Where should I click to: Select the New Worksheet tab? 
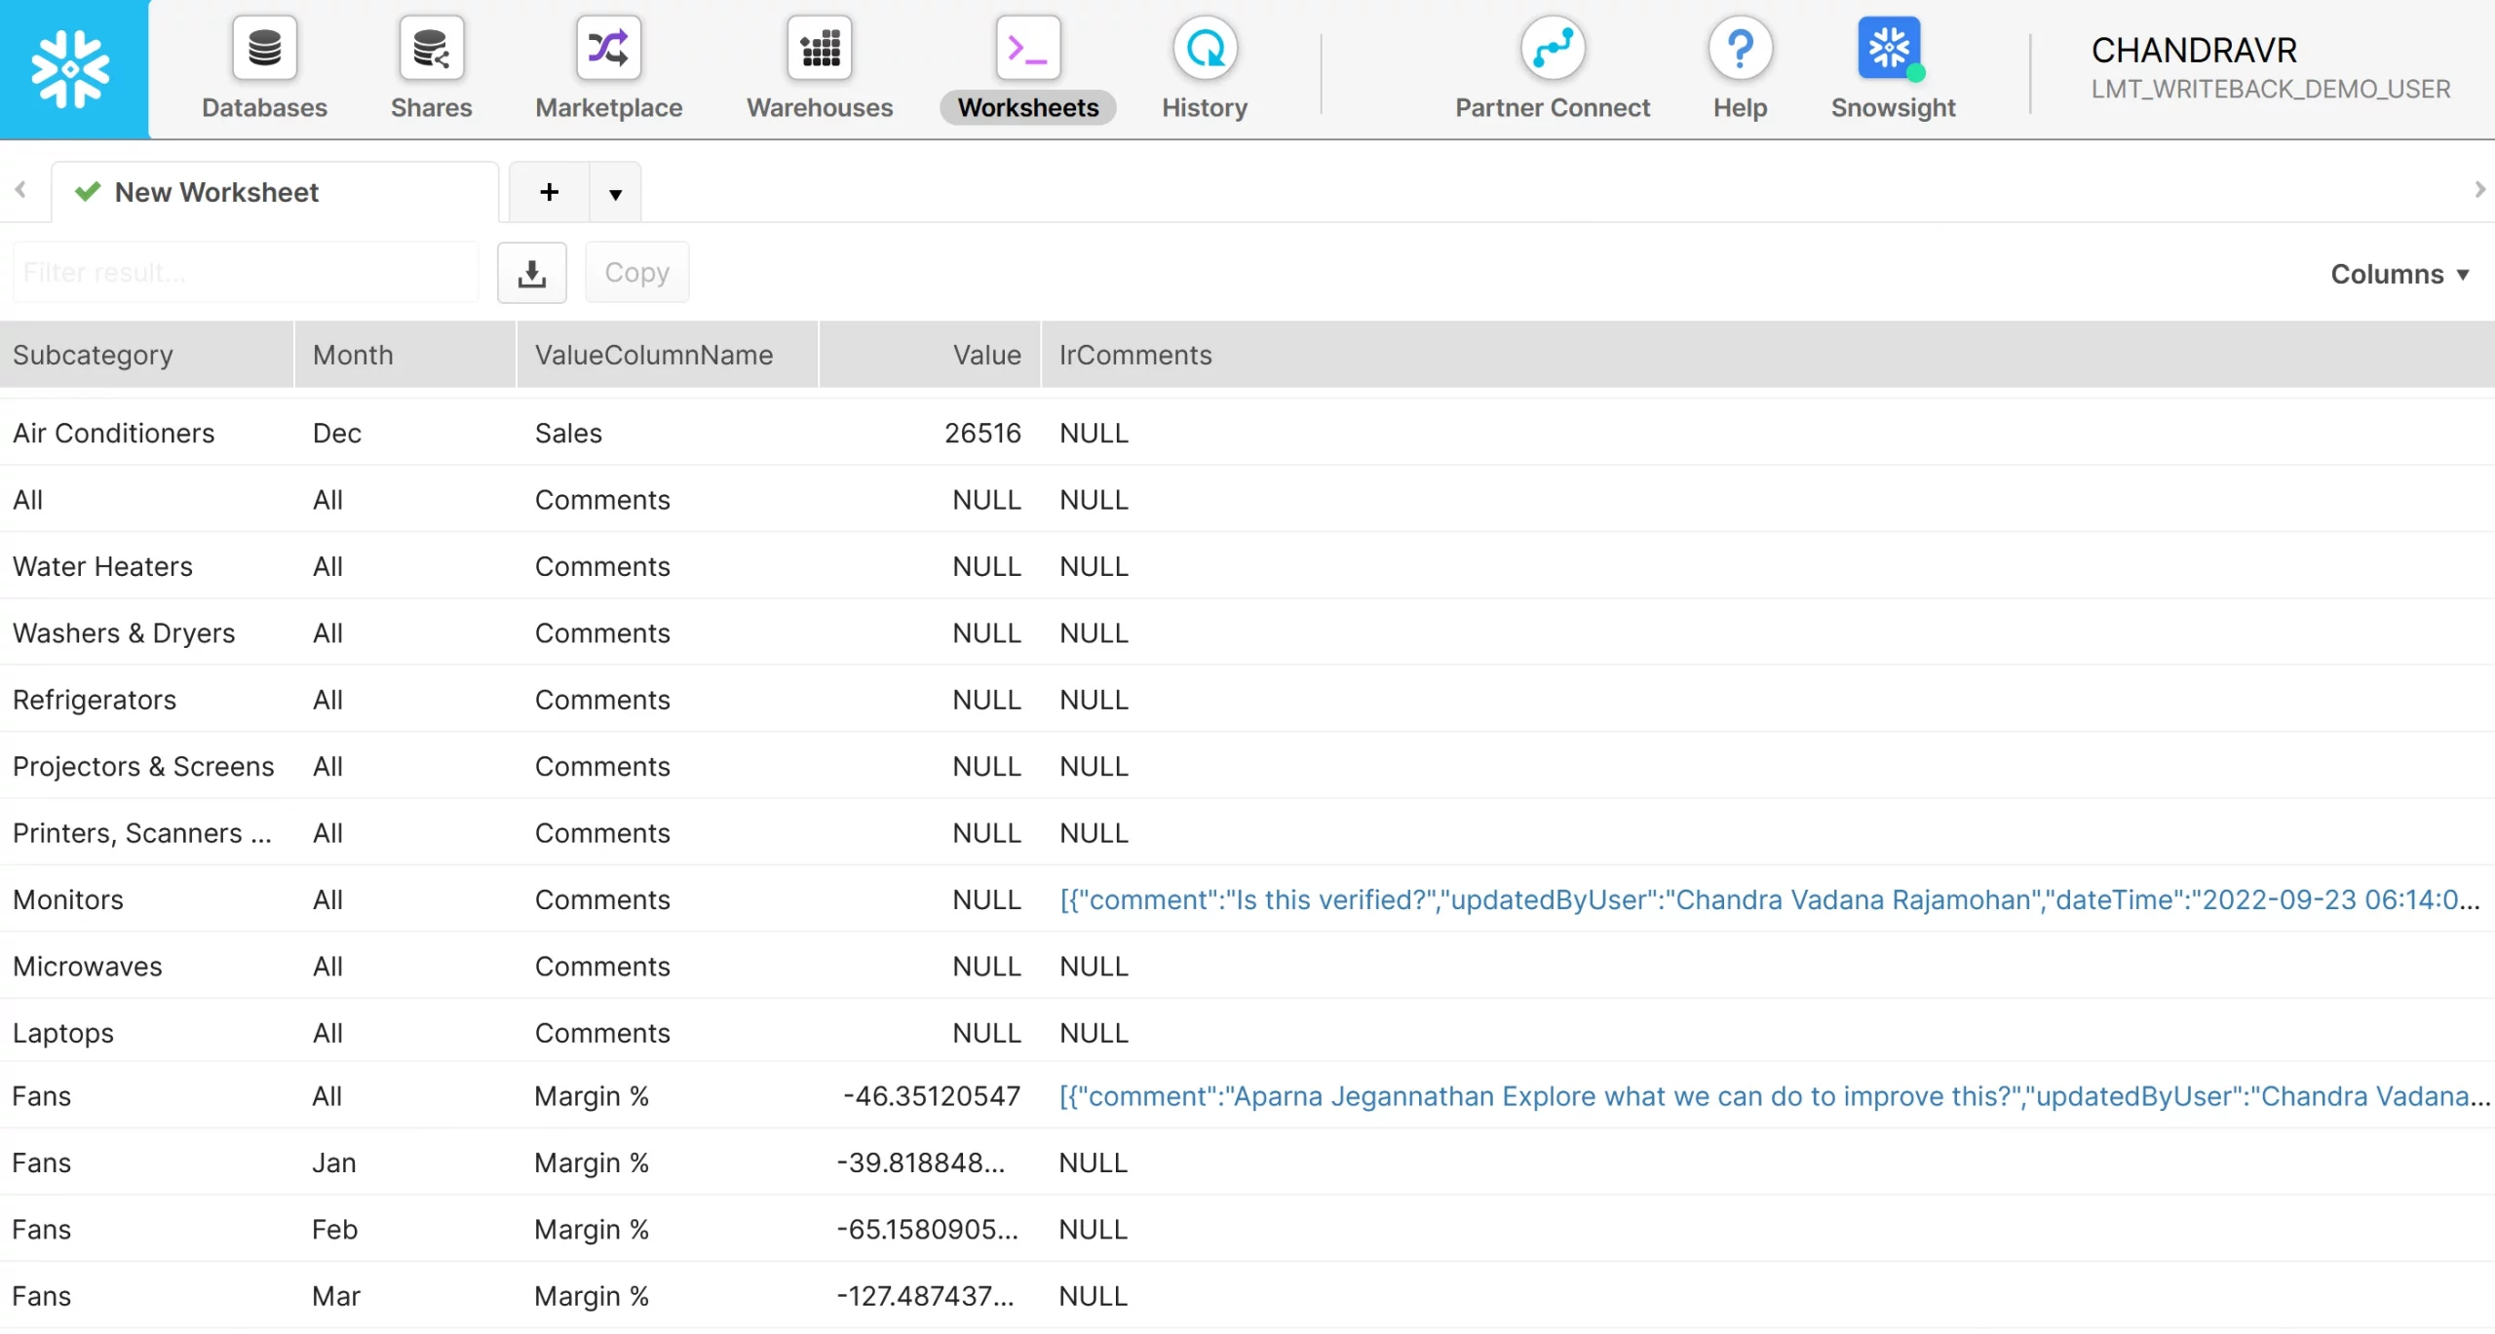[x=276, y=192]
